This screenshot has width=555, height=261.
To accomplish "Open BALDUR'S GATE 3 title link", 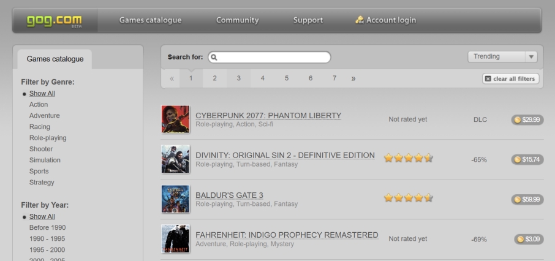I will pyautogui.click(x=229, y=195).
